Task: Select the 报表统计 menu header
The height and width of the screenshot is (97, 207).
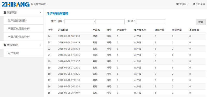Action: (x=22, y=13)
